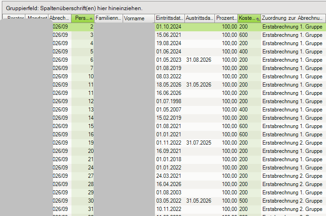Click exit date 31.05.2026 in the 03.05.2022 row
The height and width of the screenshot is (216, 326).
coord(199,201)
